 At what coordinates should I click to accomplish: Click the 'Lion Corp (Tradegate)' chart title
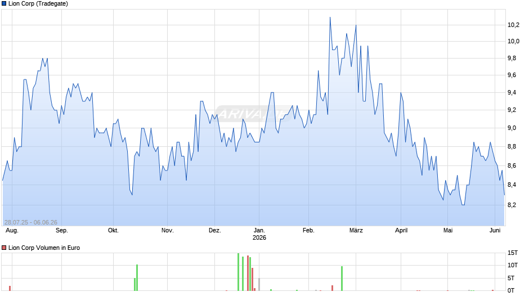click(x=38, y=4)
